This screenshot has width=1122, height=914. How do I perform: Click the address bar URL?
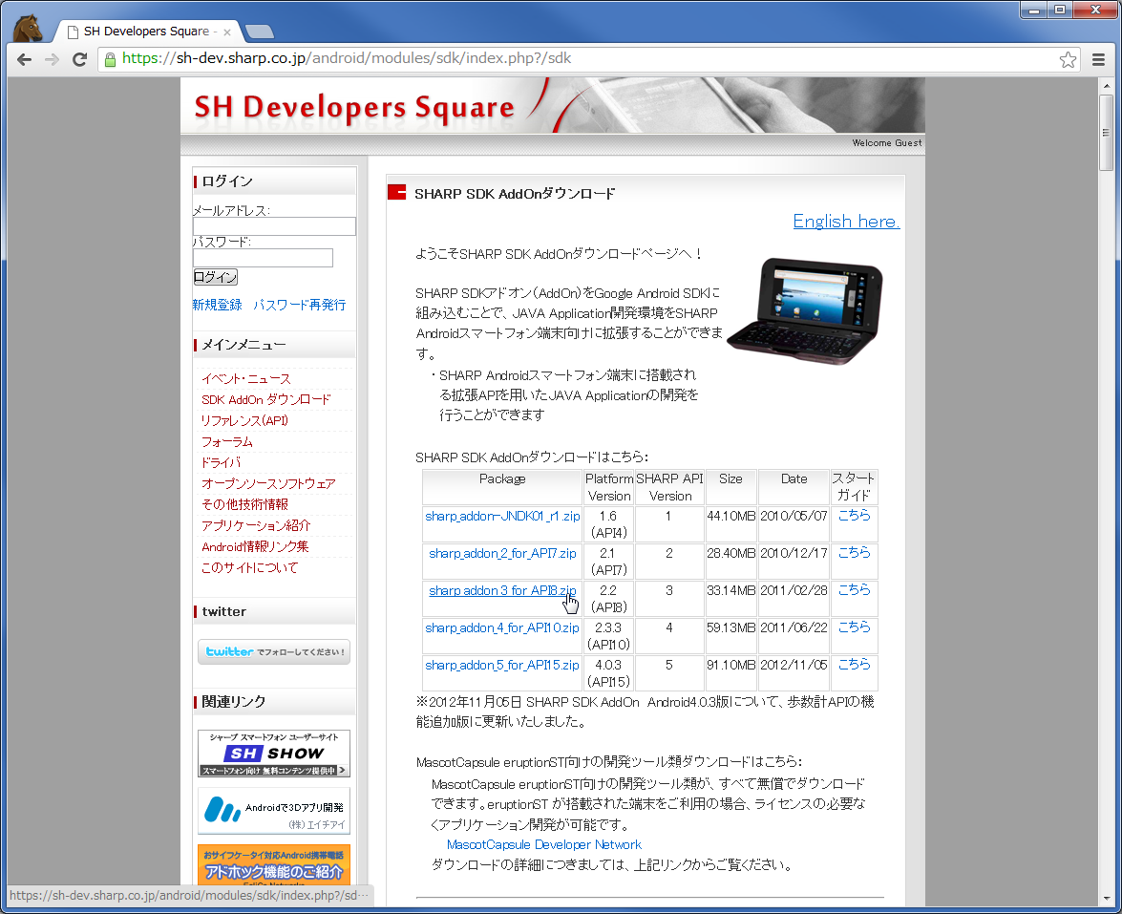347,58
